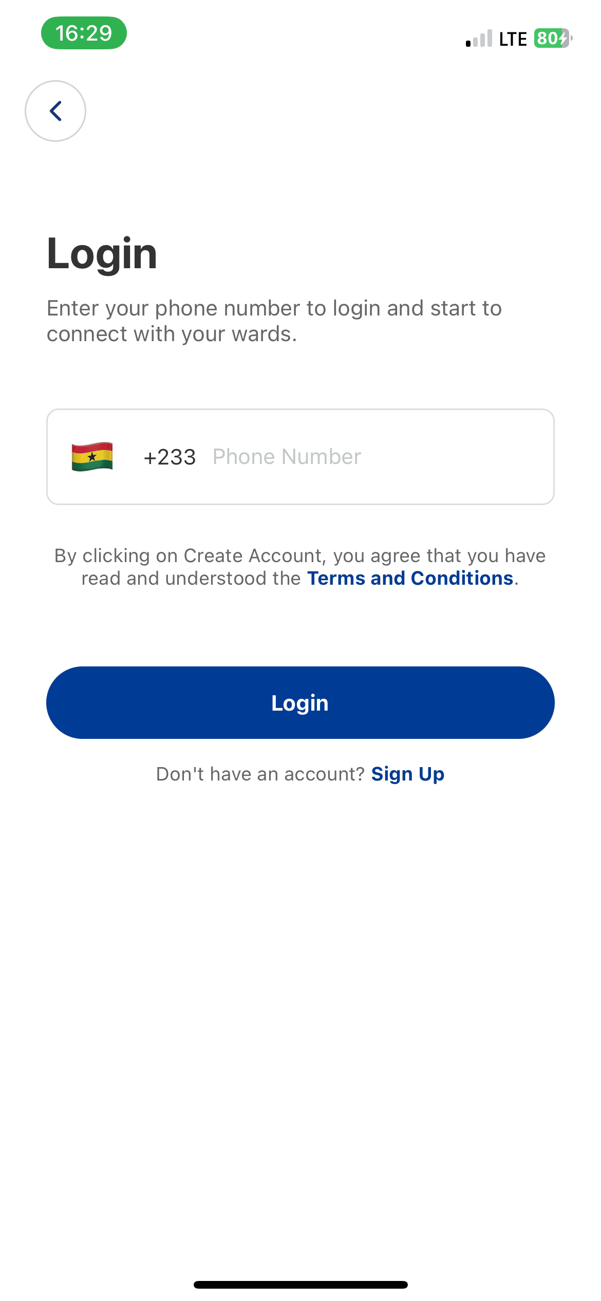601x1301 pixels.
Task: Tap the Ghana flag icon
Action: [92, 457]
